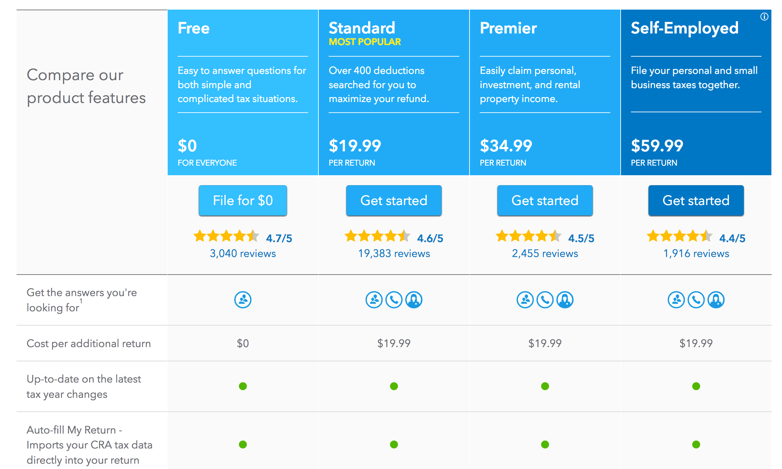Screen dimensions: 782x469
Task: Click the 4.7/5 star rating for Free
Action: 243,237
